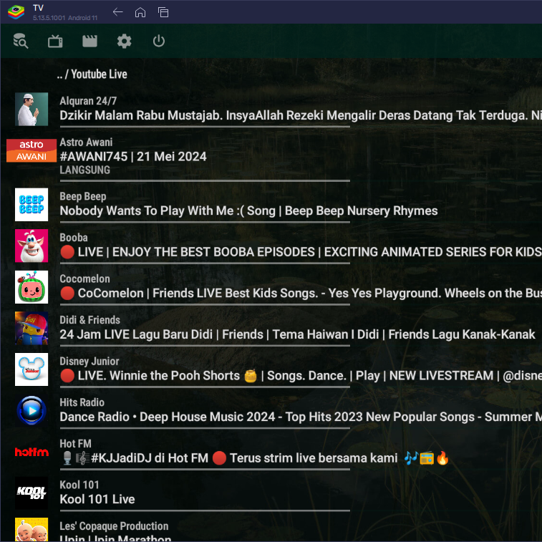This screenshot has width=542, height=542.
Task: Open 'ENJOY THE BEST BOOBA EPISODES' stream
Action: point(301,252)
